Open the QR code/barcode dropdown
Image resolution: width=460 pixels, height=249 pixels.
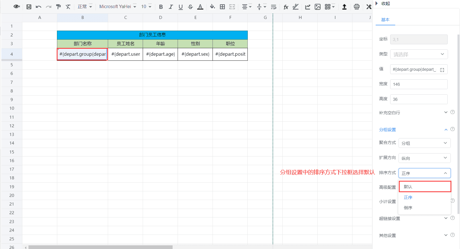coord(330,7)
